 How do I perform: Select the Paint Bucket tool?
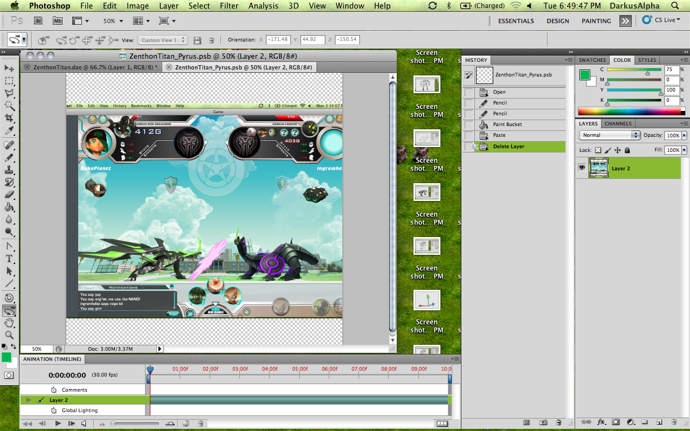pos(9,207)
